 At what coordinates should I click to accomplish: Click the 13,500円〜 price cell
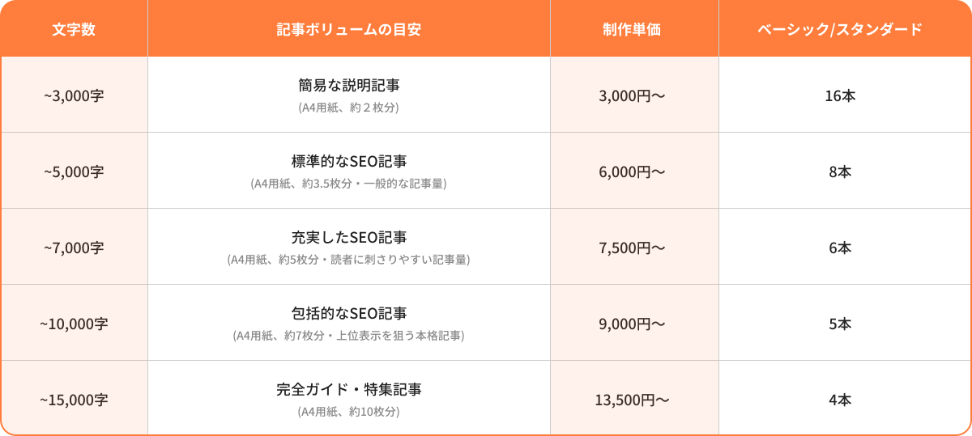pyautogui.click(x=632, y=400)
